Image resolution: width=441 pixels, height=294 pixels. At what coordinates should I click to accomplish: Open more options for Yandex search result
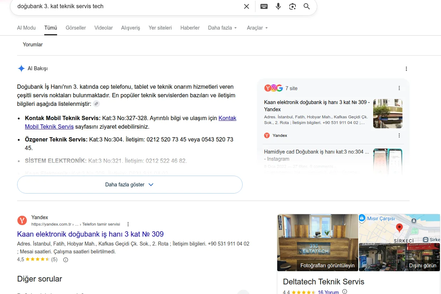click(x=128, y=224)
